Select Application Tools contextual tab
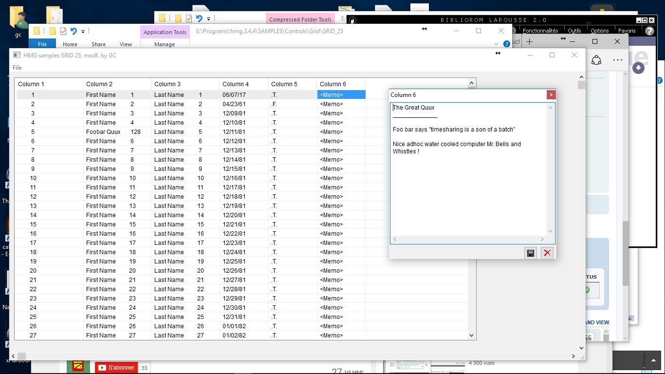This screenshot has height=374, width=665. [165, 32]
